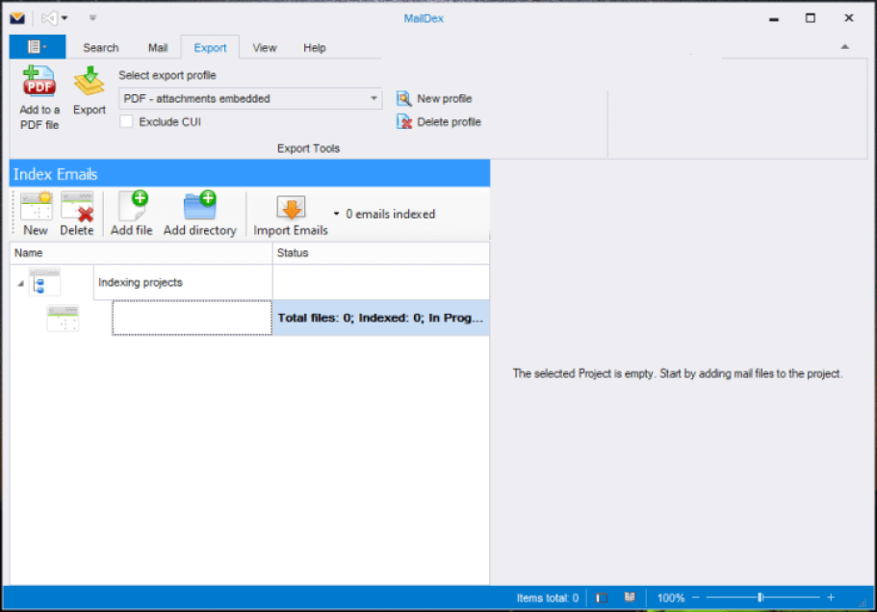Delete the selected indexing project
Viewport: 877px width, 612px height.
[77, 214]
